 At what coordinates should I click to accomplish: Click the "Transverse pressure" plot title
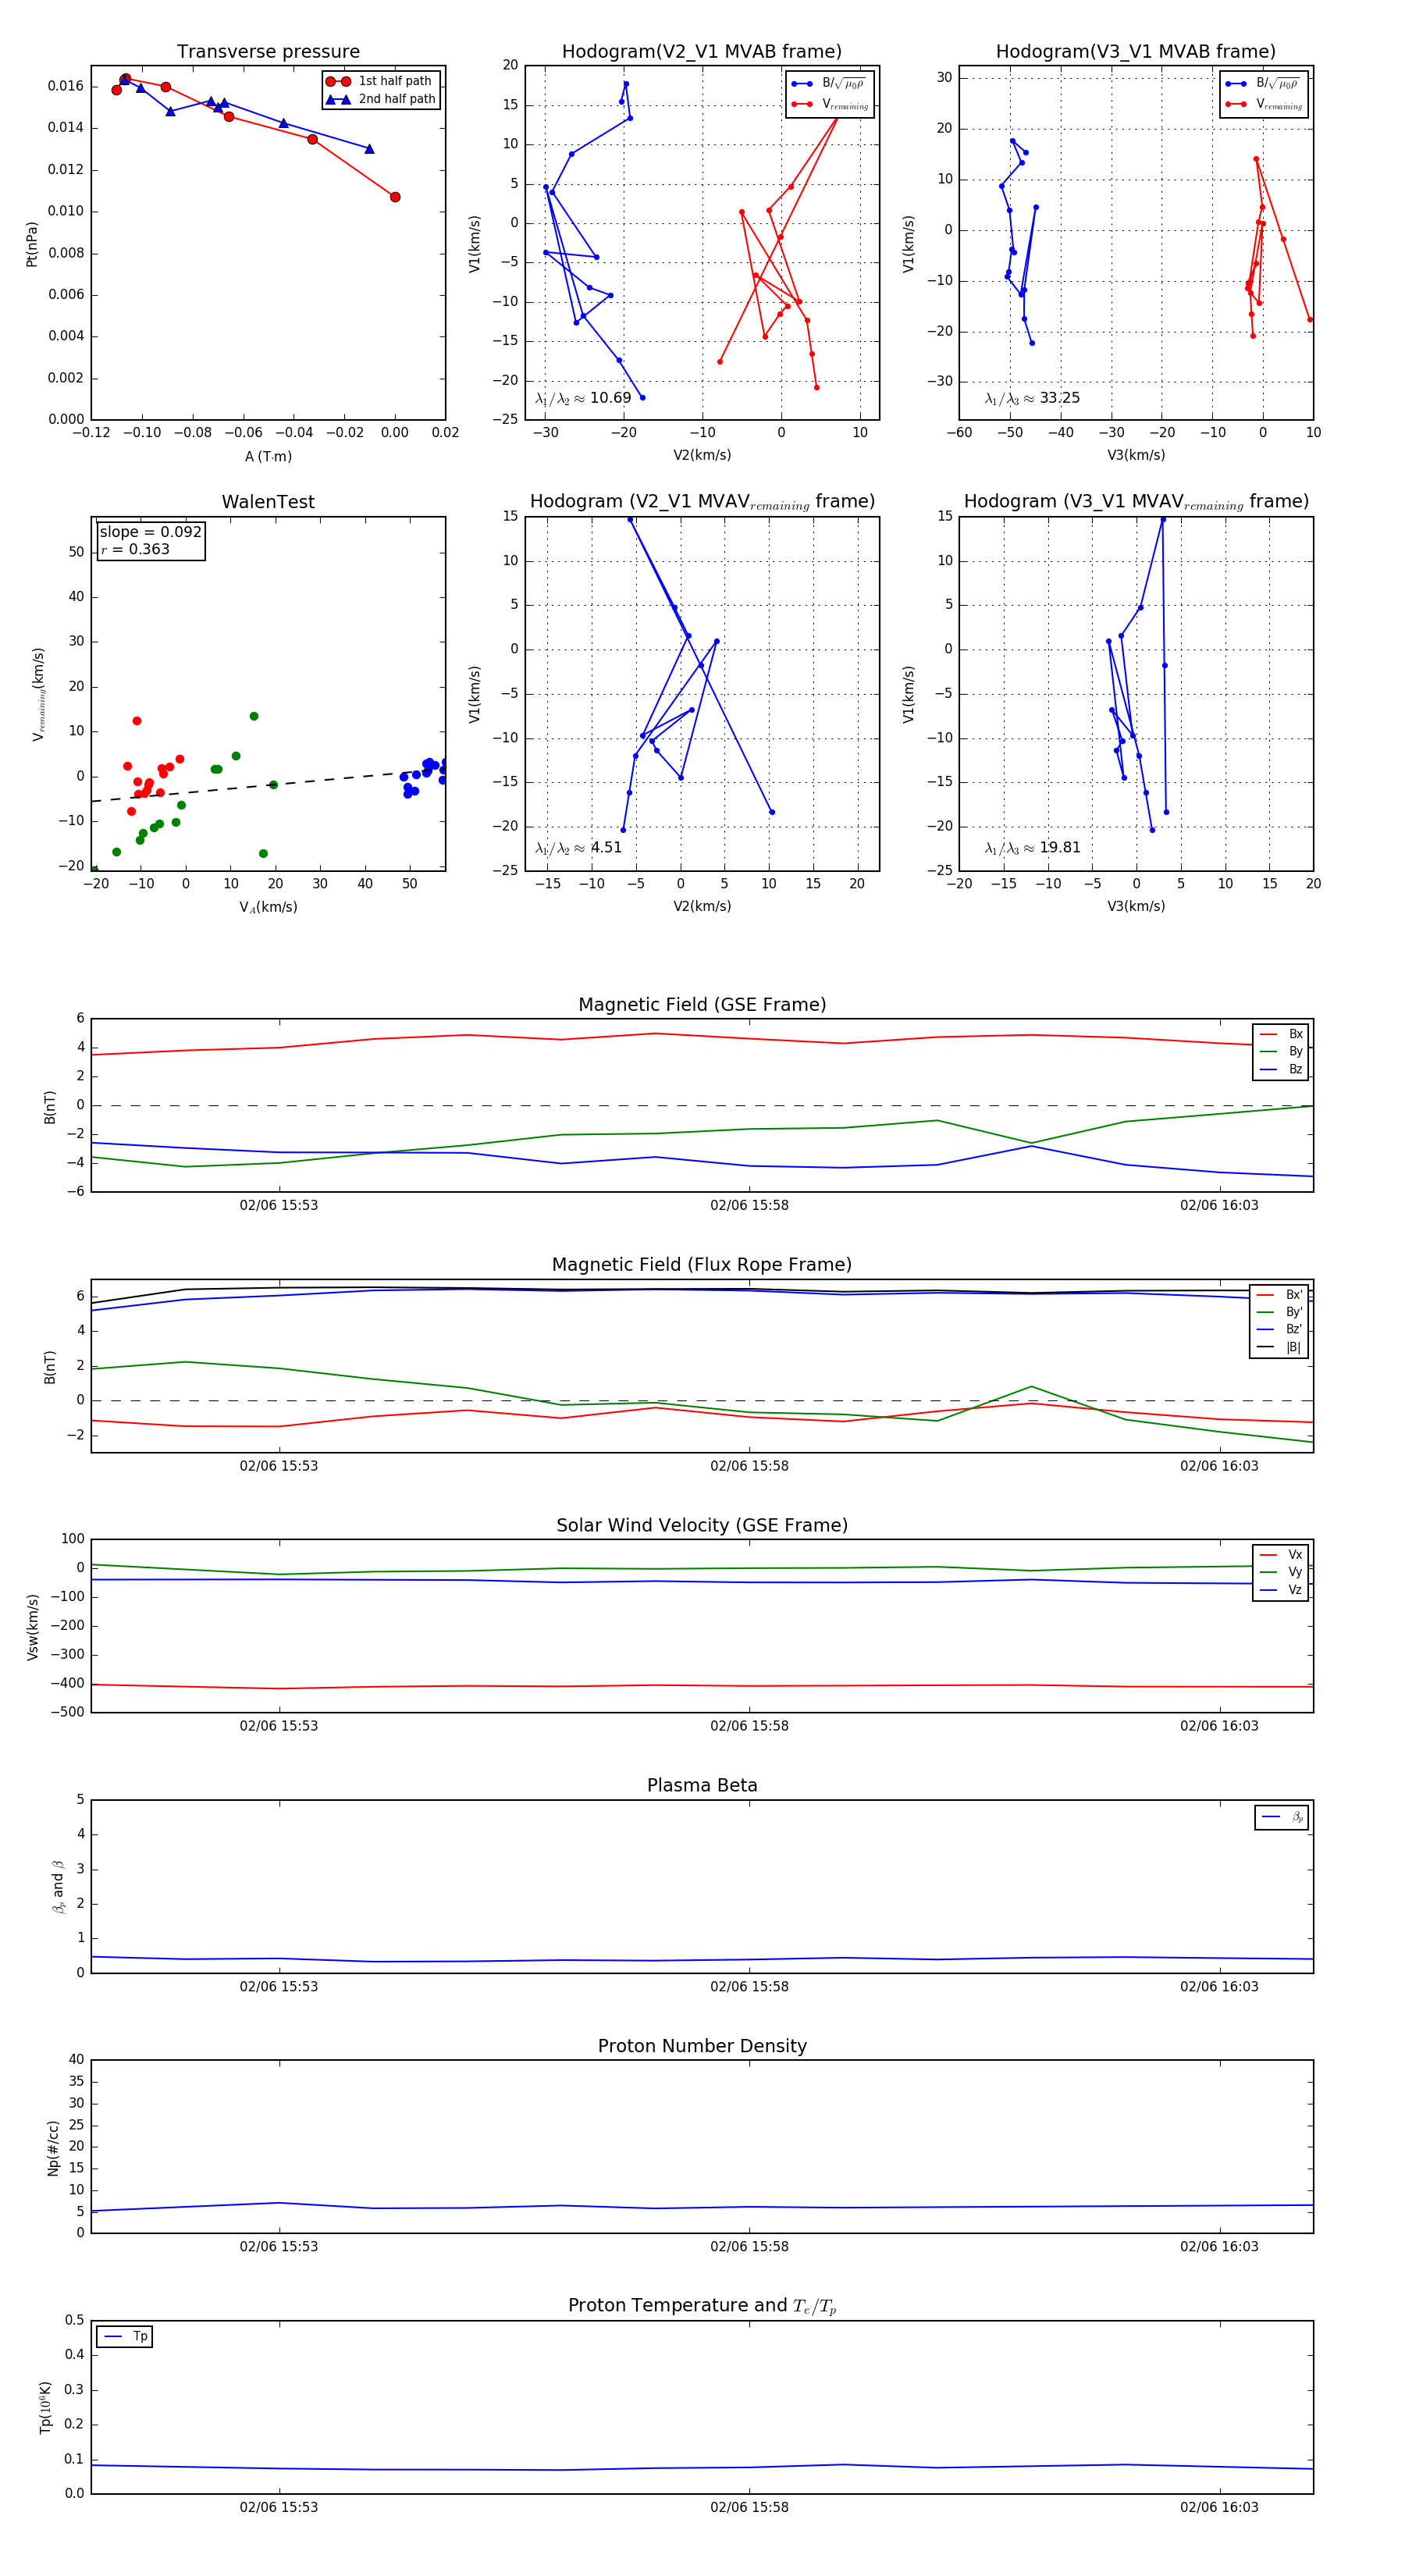[268, 52]
